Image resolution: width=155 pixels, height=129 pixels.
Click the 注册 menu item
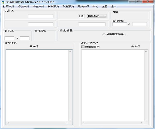coord(104,6)
